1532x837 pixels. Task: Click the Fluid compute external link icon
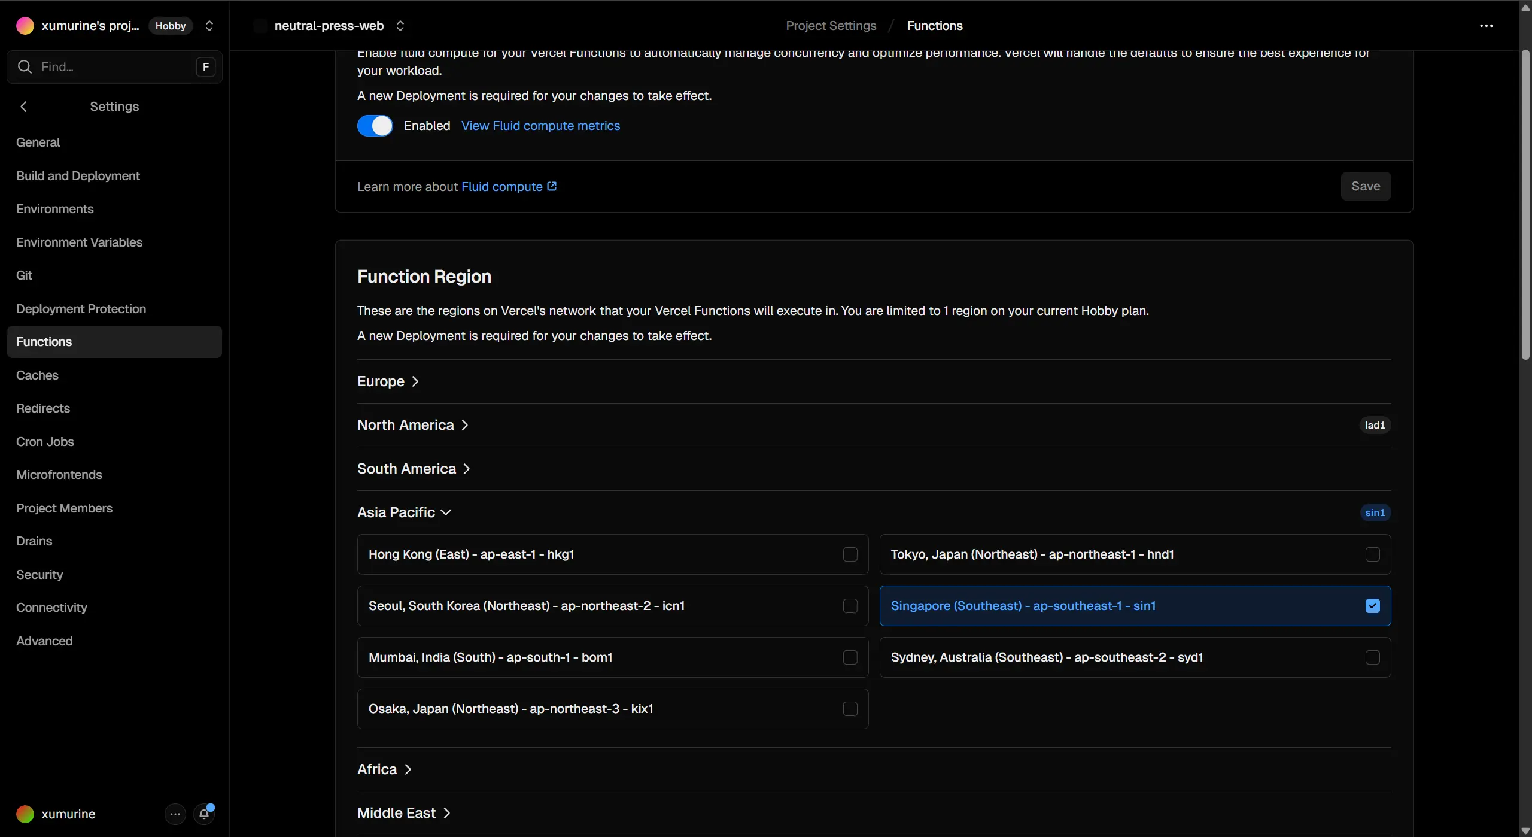pos(552,186)
